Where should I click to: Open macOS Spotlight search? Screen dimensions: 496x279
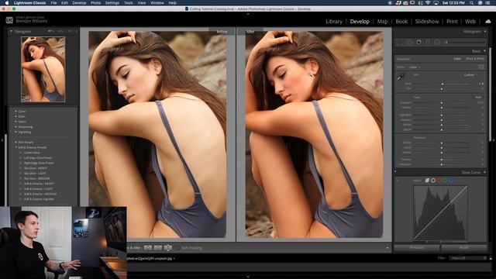point(471,3)
